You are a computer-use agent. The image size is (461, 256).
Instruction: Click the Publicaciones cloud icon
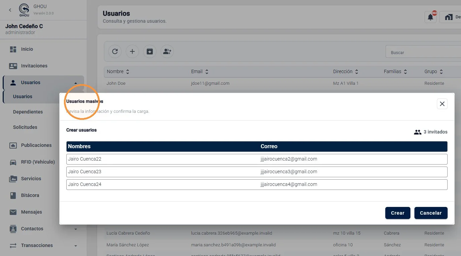pyautogui.click(x=13, y=145)
